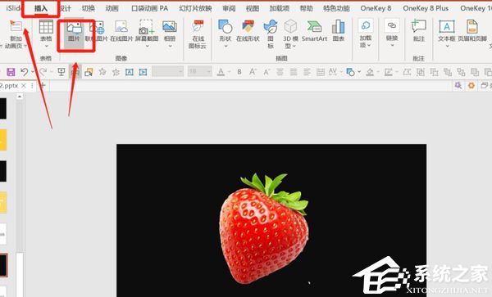Click the 批注 comment icon
This screenshot has height=297, width=492.
418,31
